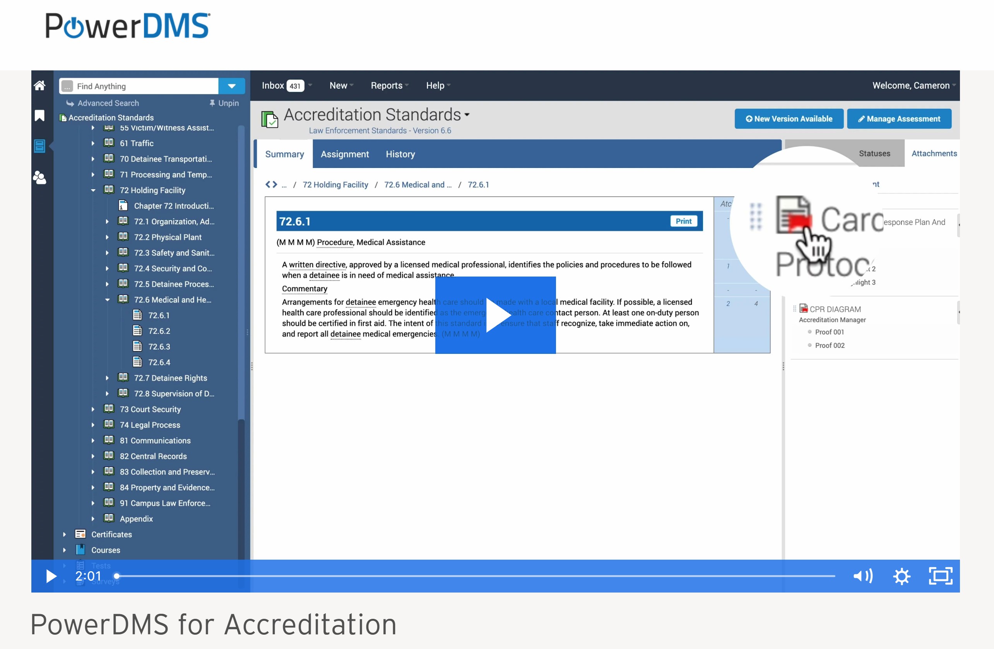Open the Find Anything dropdown arrow
Image resolution: width=994 pixels, height=649 pixels.
point(232,86)
